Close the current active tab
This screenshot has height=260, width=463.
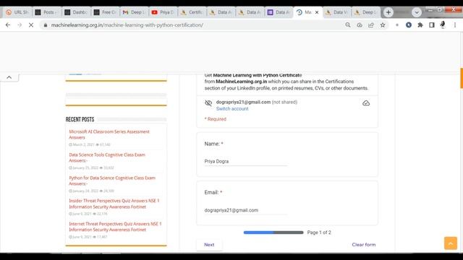[x=317, y=12]
